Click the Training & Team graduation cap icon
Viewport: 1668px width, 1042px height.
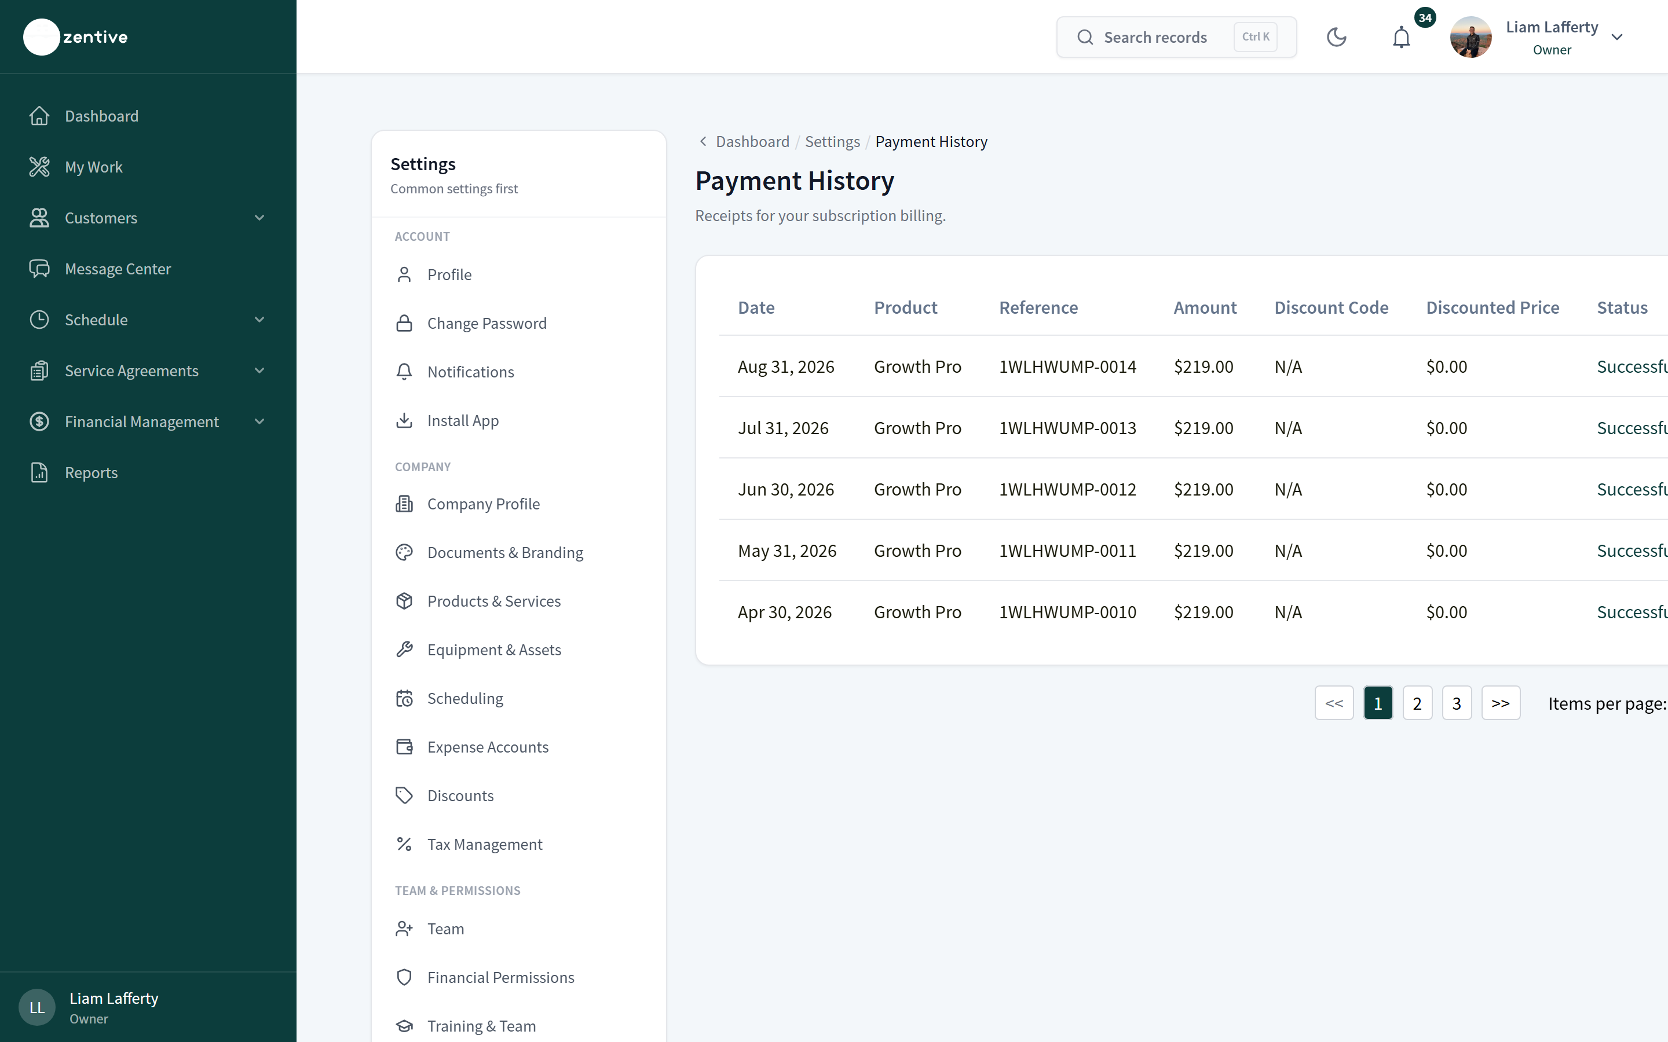(405, 1026)
